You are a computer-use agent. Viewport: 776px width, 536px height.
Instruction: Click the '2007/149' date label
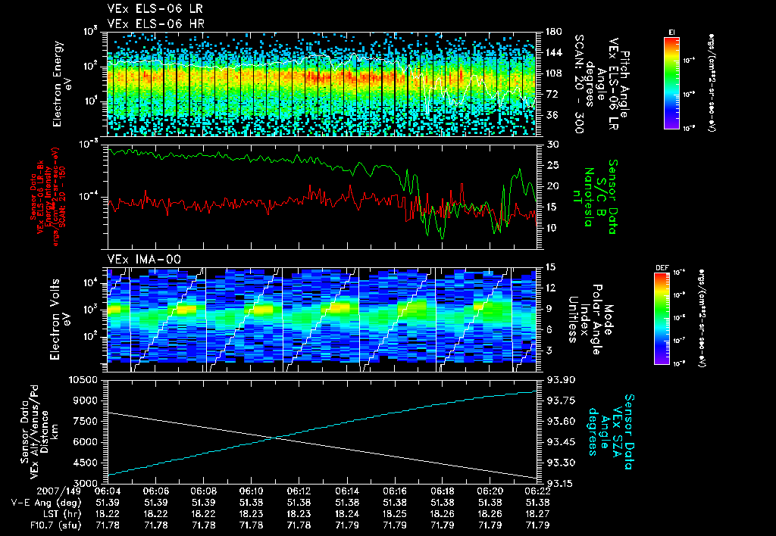[x=59, y=491]
